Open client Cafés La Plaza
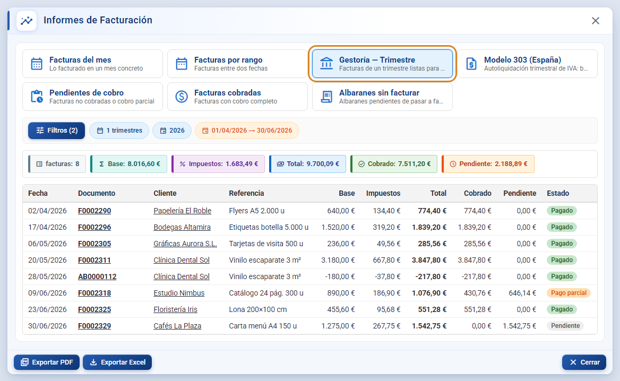Viewport: 620px width, 381px height. [177, 326]
